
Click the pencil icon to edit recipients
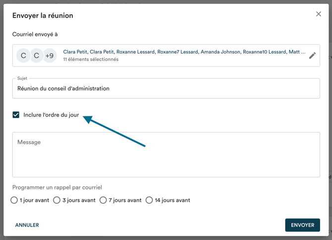[x=312, y=56]
